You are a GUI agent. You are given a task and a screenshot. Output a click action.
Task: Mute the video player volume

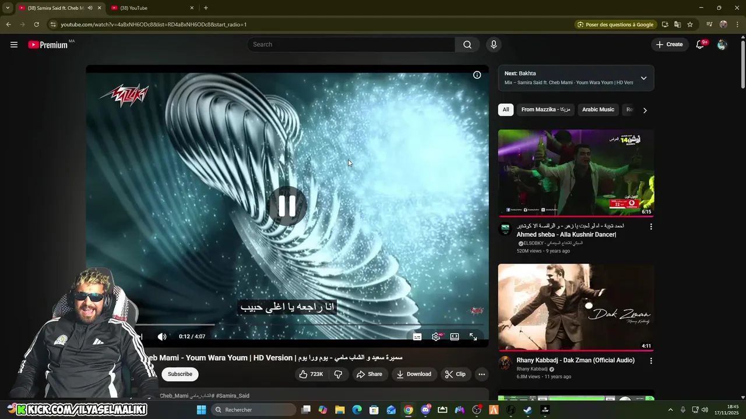tap(162, 336)
